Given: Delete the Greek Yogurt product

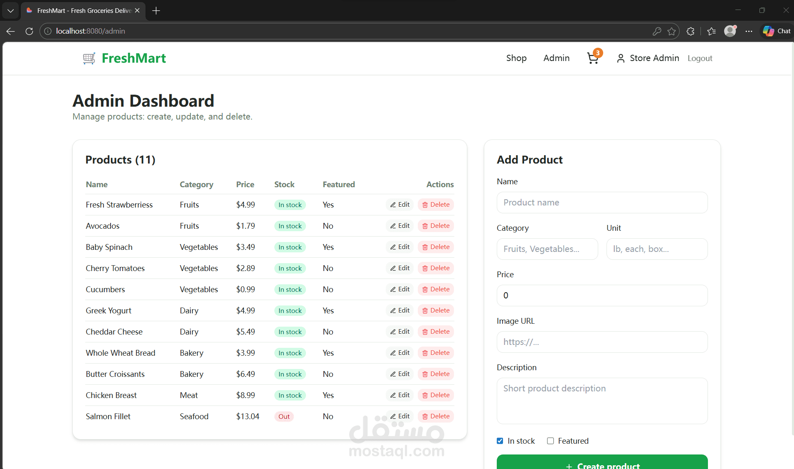Looking at the screenshot, I should coord(436,310).
